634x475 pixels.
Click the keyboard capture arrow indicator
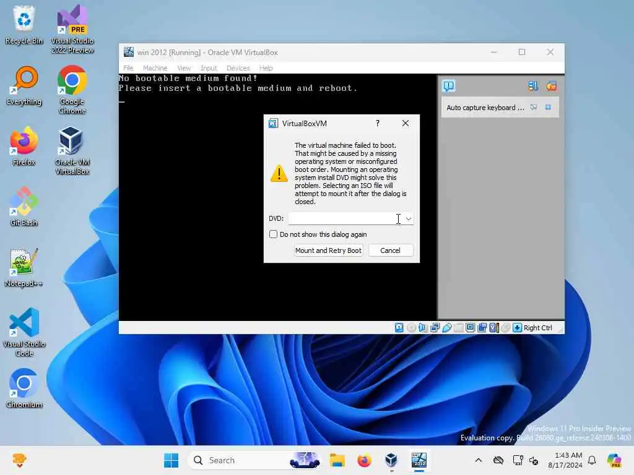(517, 328)
